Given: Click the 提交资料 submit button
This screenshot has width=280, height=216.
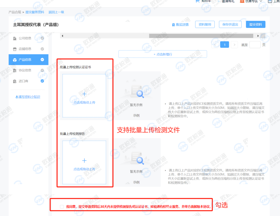Looking at the screenshot, I should tap(256, 24).
